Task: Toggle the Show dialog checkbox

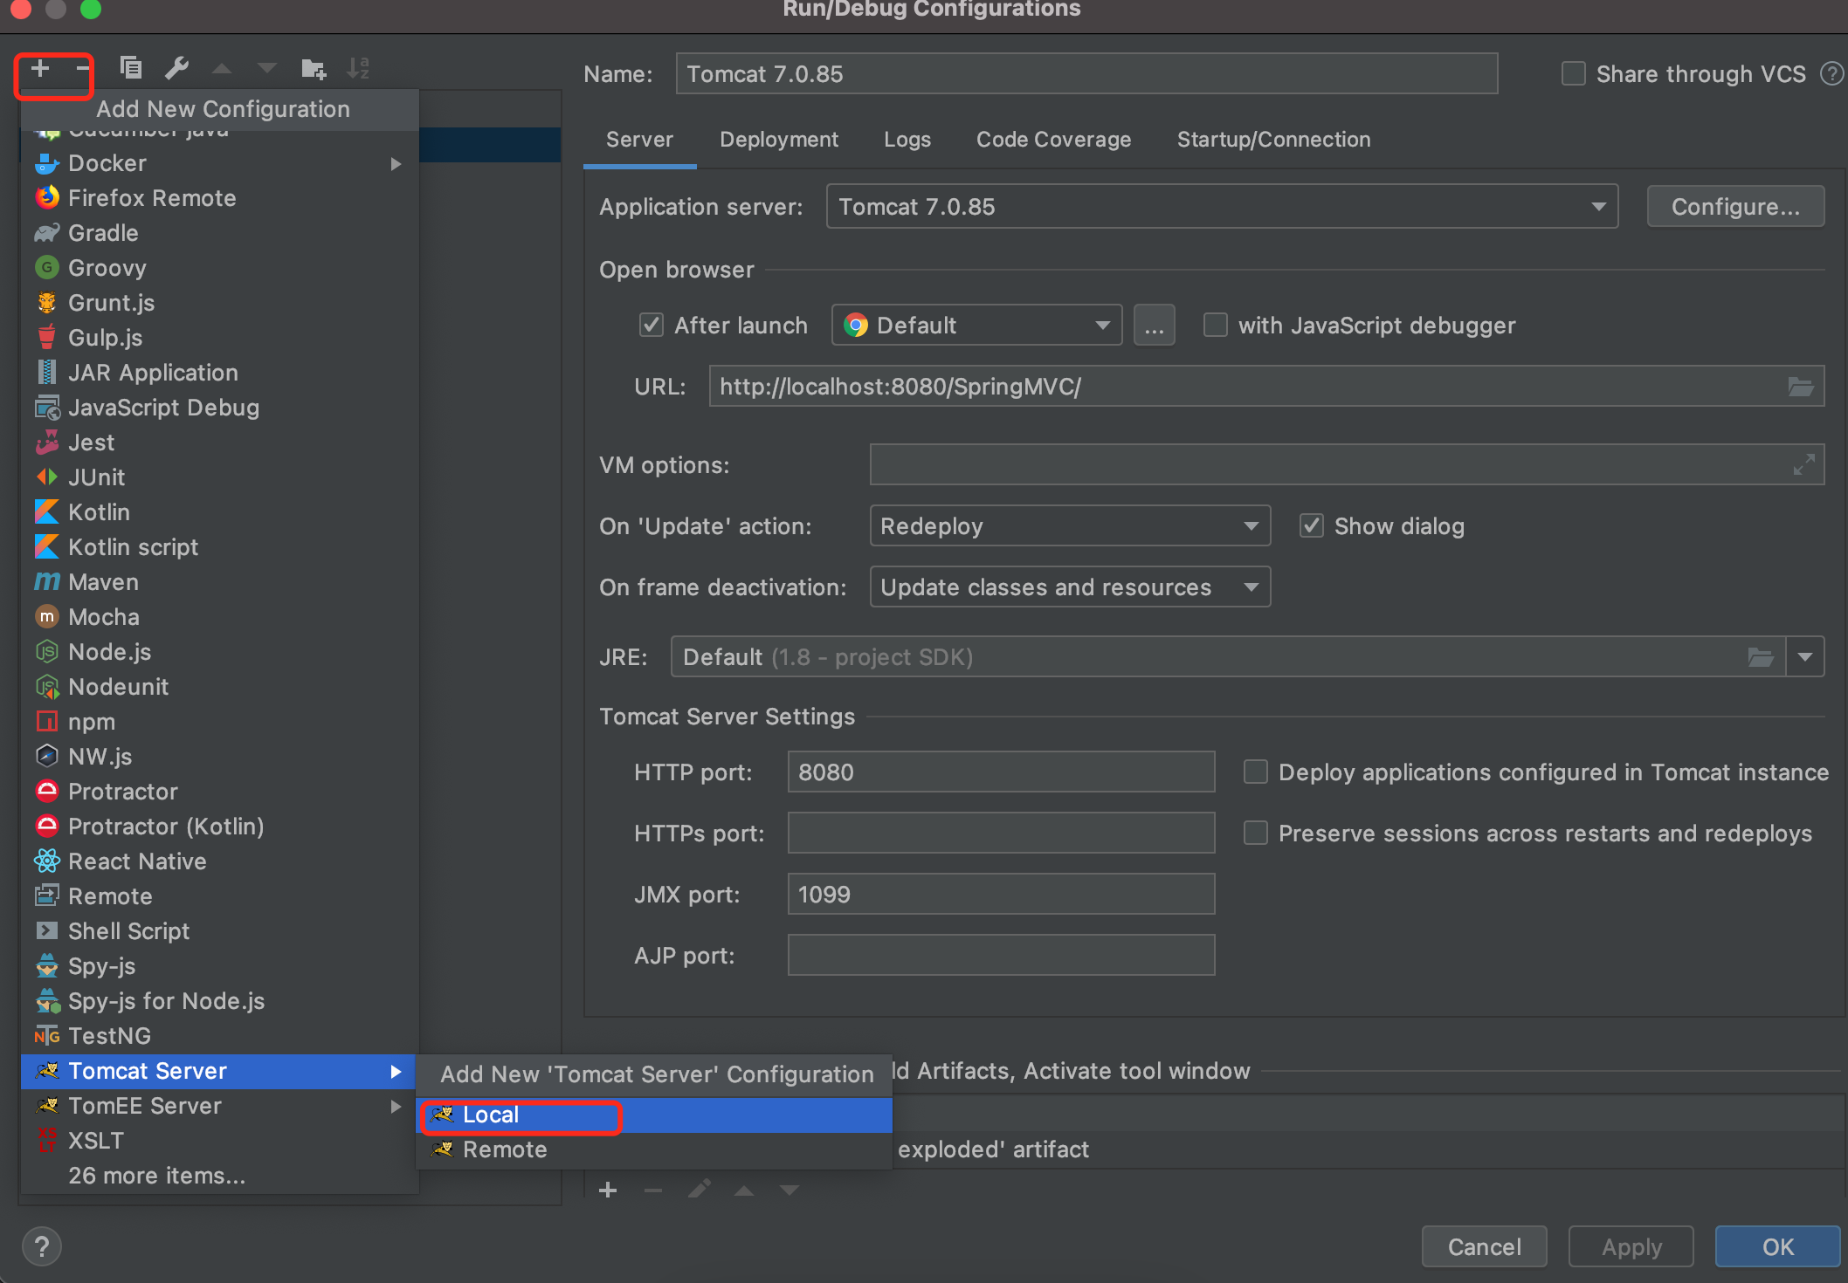Action: tap(1311, 526)
